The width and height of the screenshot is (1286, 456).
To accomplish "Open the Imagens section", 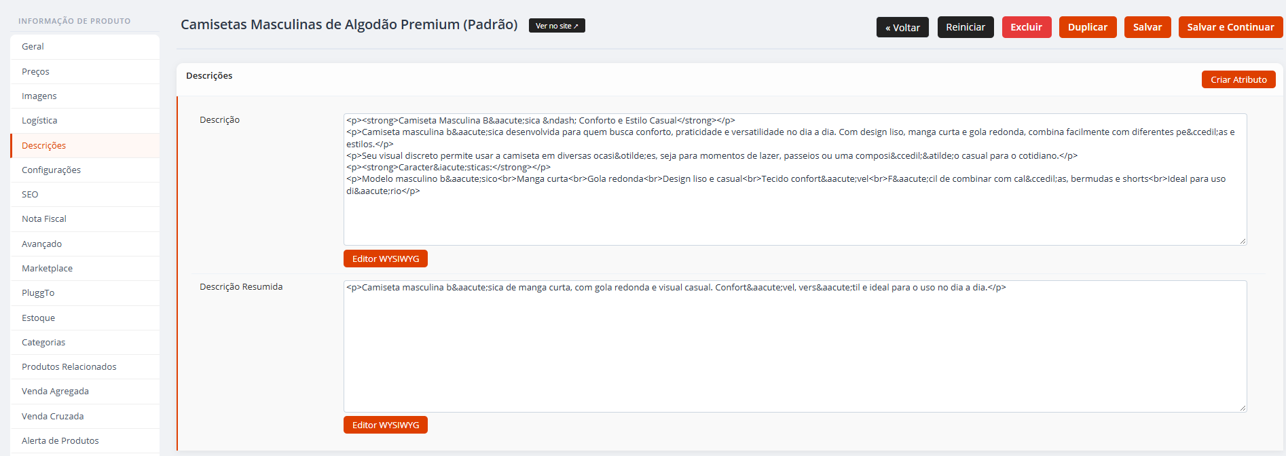I will pos(85,96).
